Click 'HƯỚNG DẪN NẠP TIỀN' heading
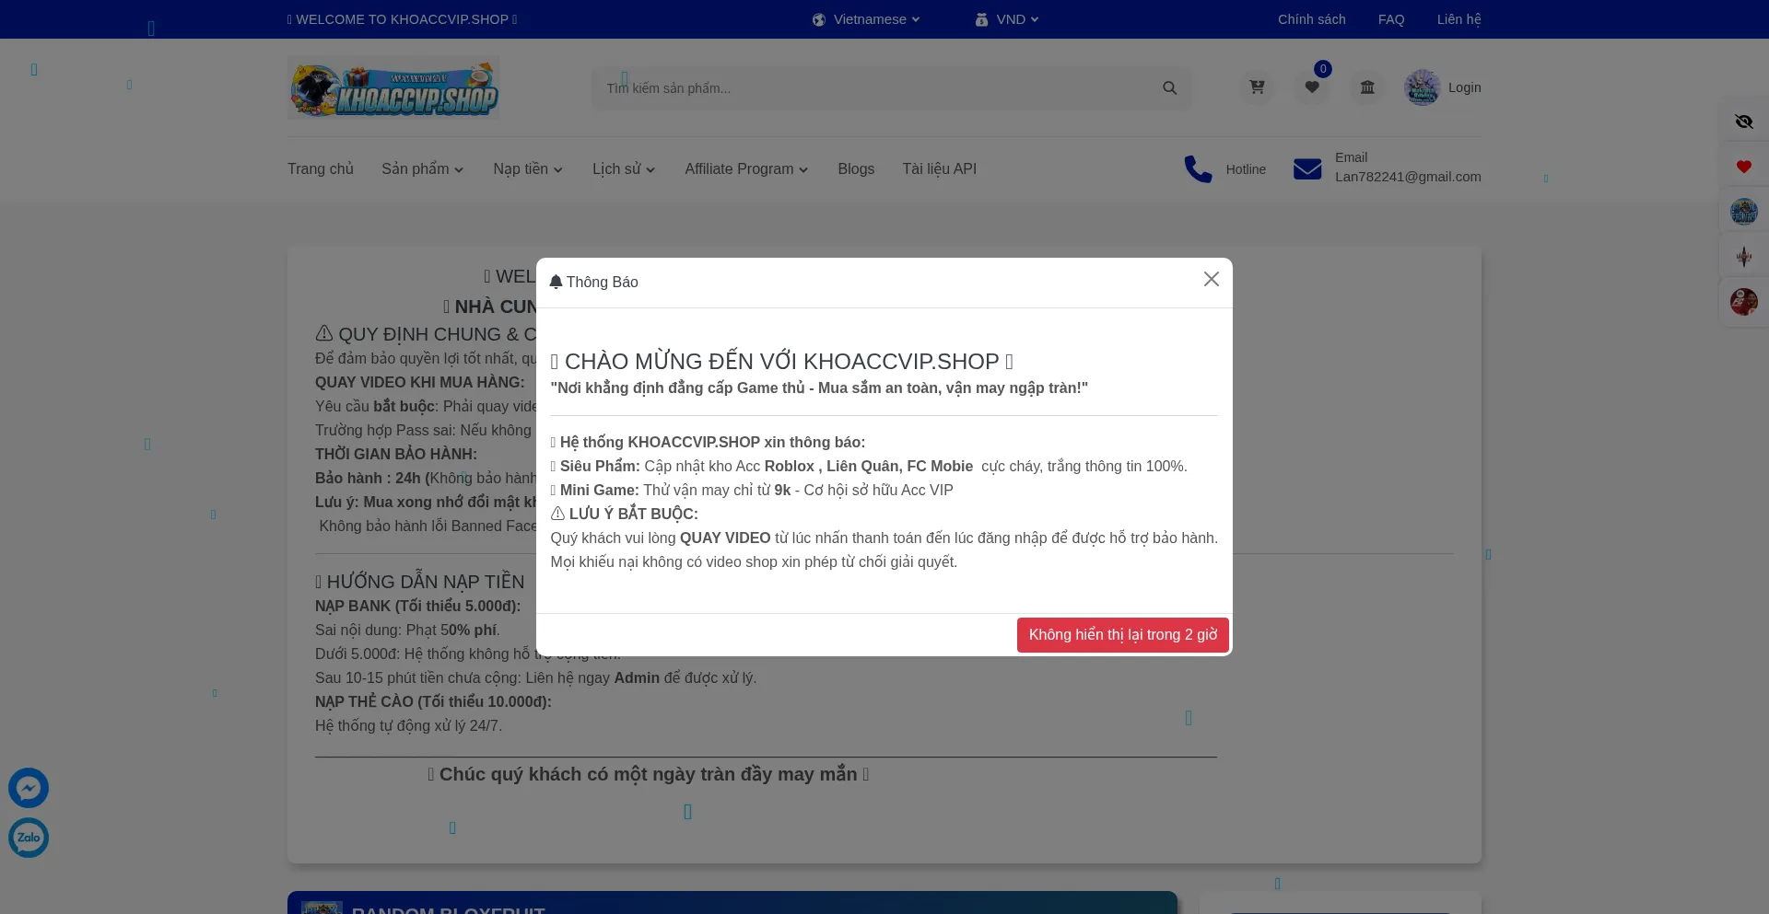 coord(420,582)
